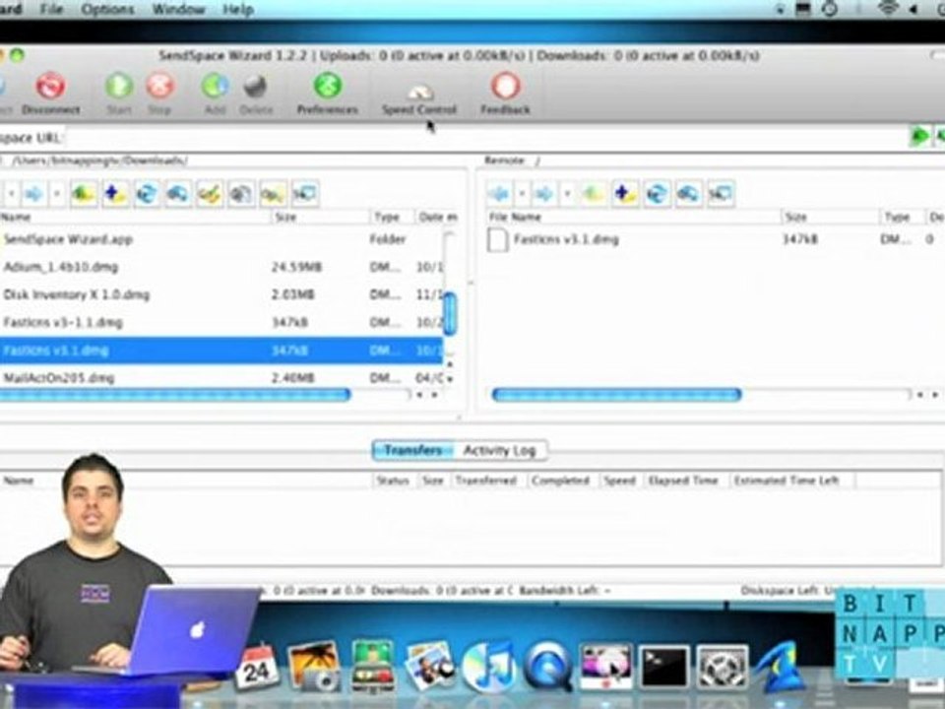This screenshot has height=709, width=945.
Task: Select Disk Inventory X 1.0.dmg file
Action: click(221, 294)
